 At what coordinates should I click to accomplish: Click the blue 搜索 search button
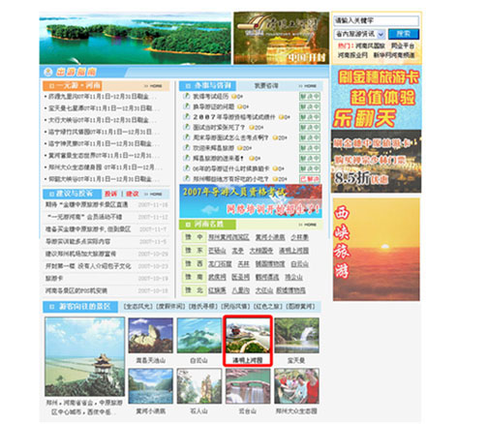point(404,34)
